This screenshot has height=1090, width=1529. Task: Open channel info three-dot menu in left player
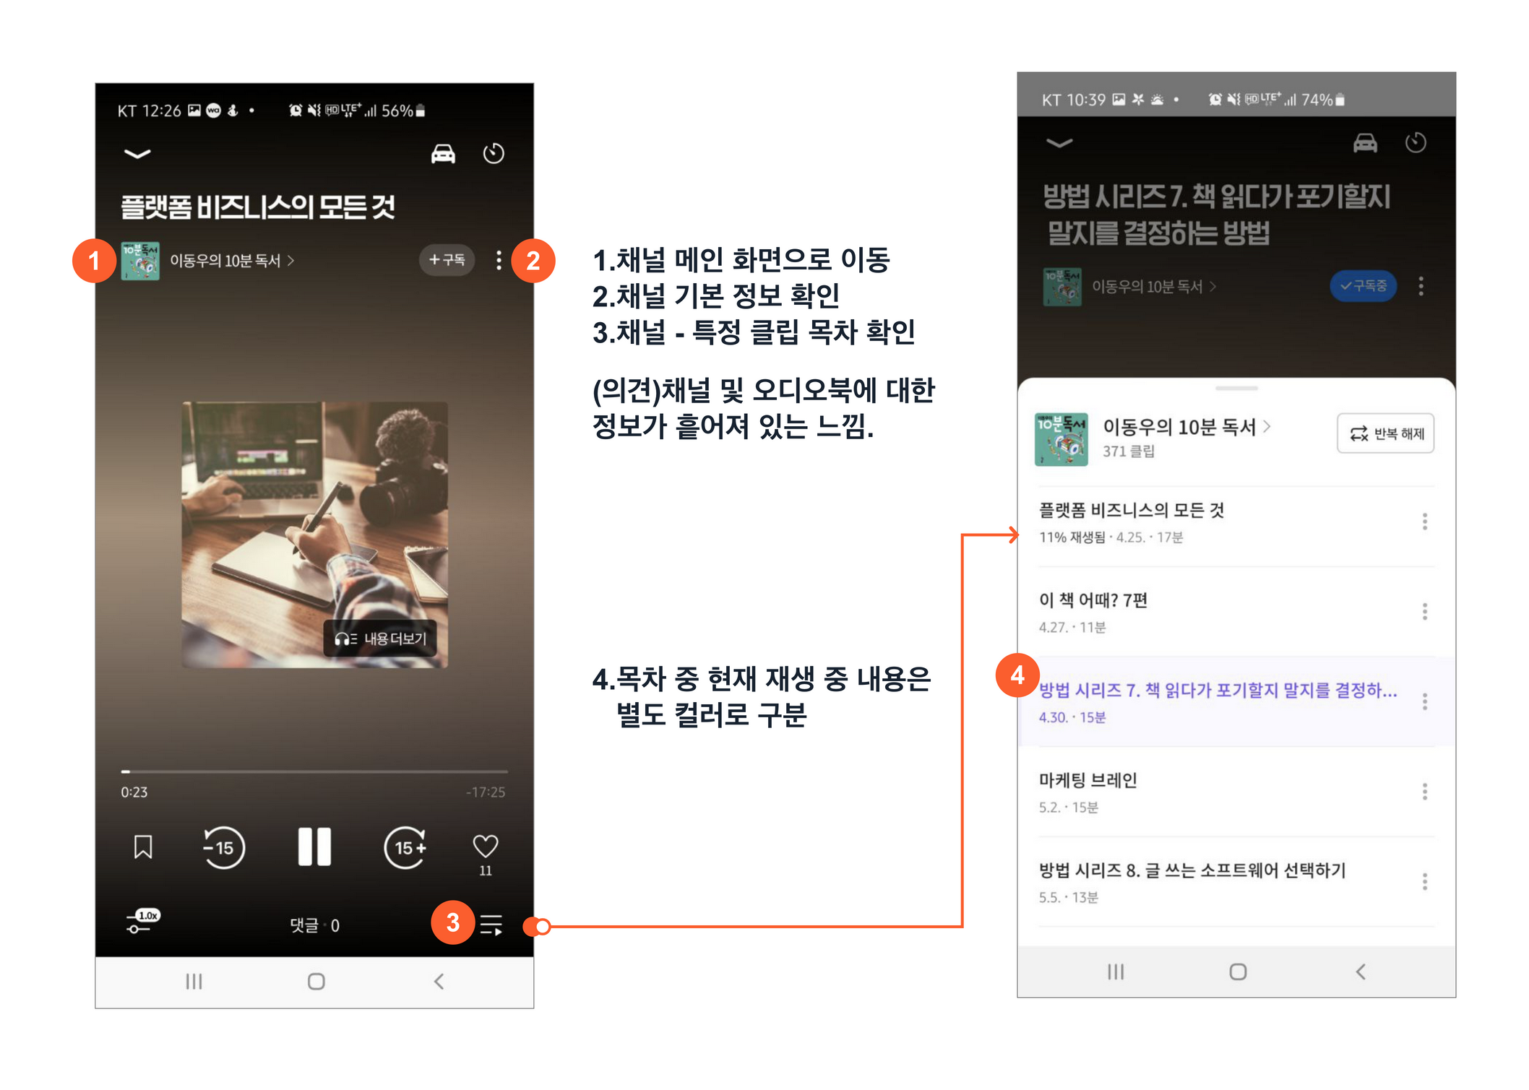[x=499, y=261]
